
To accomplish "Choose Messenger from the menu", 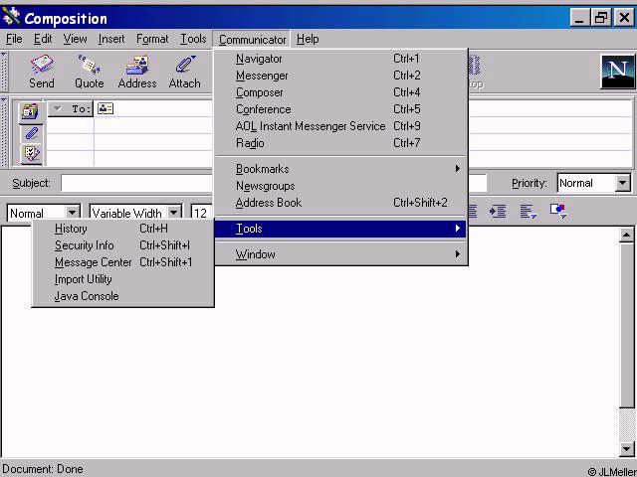I will point(341,76).
